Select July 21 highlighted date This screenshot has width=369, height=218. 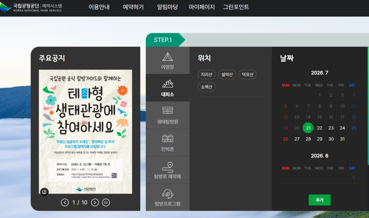point(308,128)
